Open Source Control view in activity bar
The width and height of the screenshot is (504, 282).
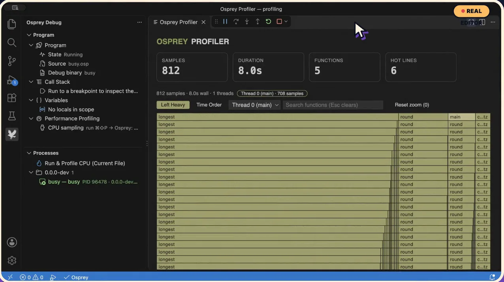pos(12,61)
